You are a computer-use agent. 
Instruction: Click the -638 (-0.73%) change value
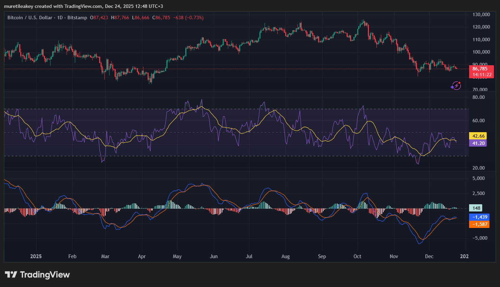(188, 18)
